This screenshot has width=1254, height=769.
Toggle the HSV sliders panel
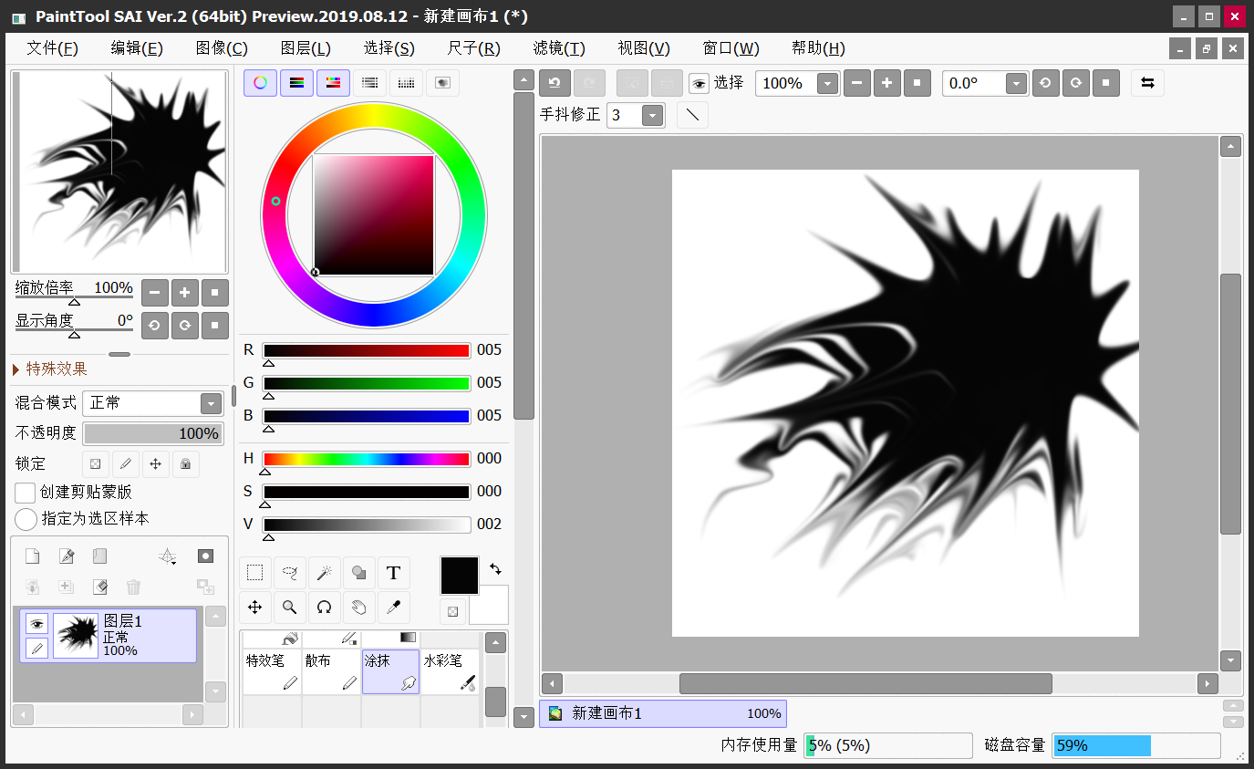pyautogui.click(x=333, y=83)
